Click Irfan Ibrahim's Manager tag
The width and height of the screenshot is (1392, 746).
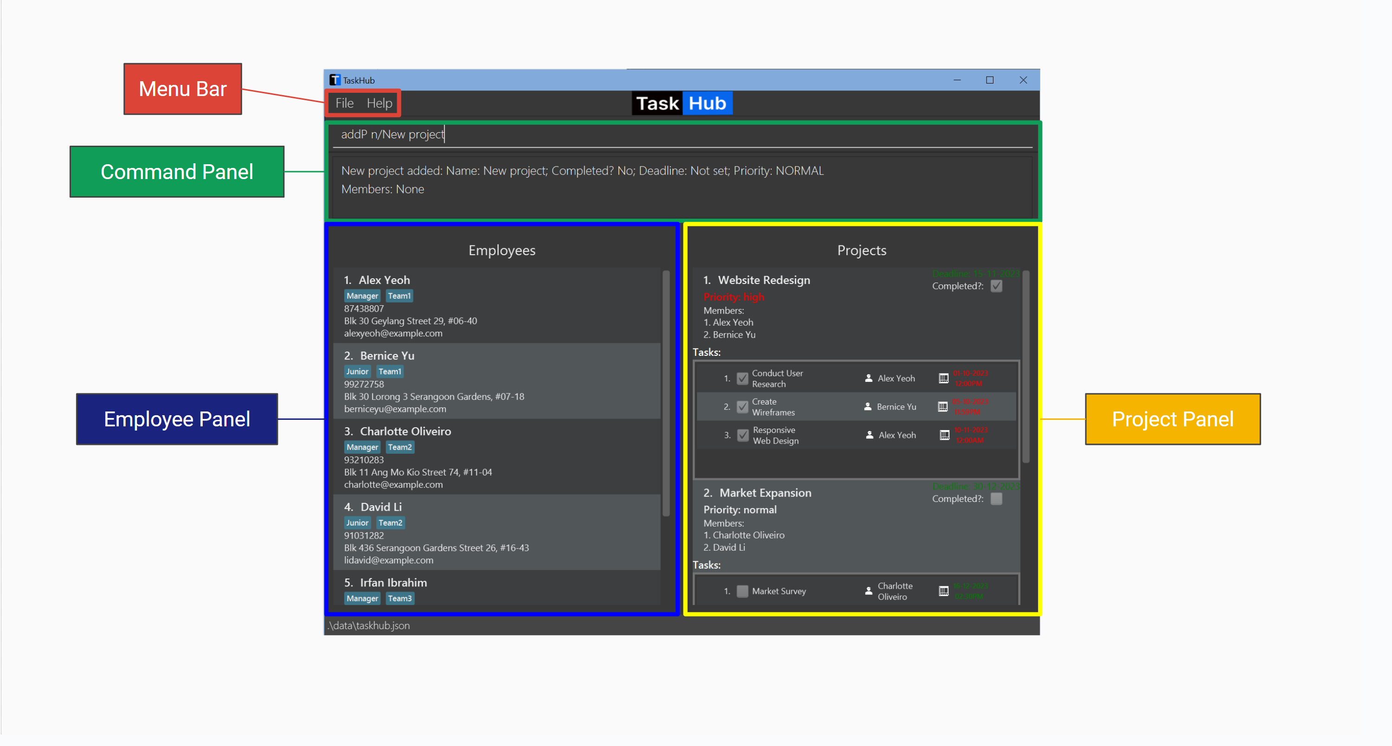click(x=362, y=598)
